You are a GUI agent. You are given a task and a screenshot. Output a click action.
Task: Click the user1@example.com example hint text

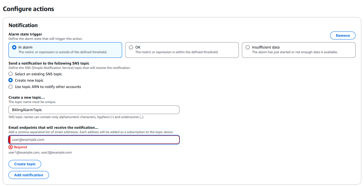click(x=40, y=153)
